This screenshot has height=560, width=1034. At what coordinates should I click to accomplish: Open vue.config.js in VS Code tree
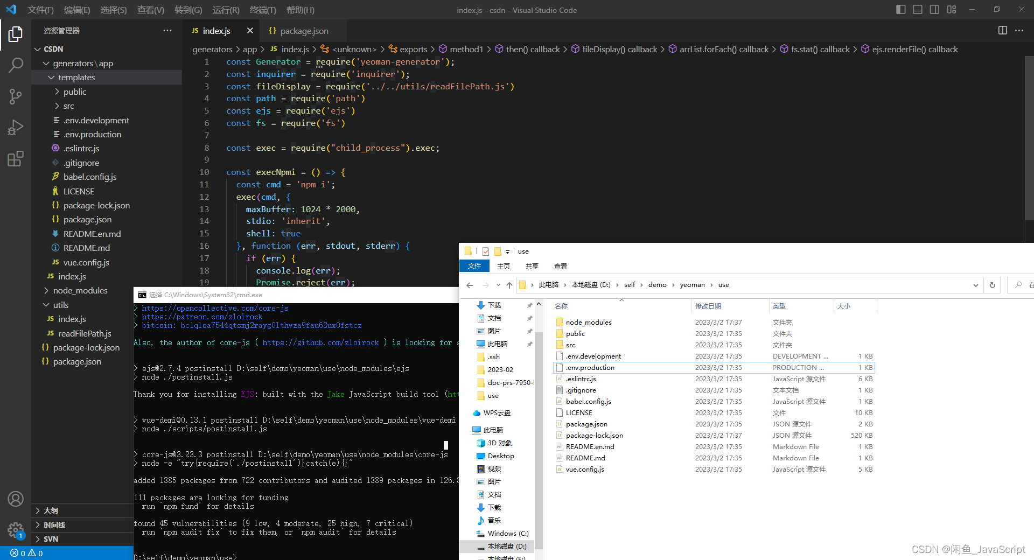coord(86,263)
